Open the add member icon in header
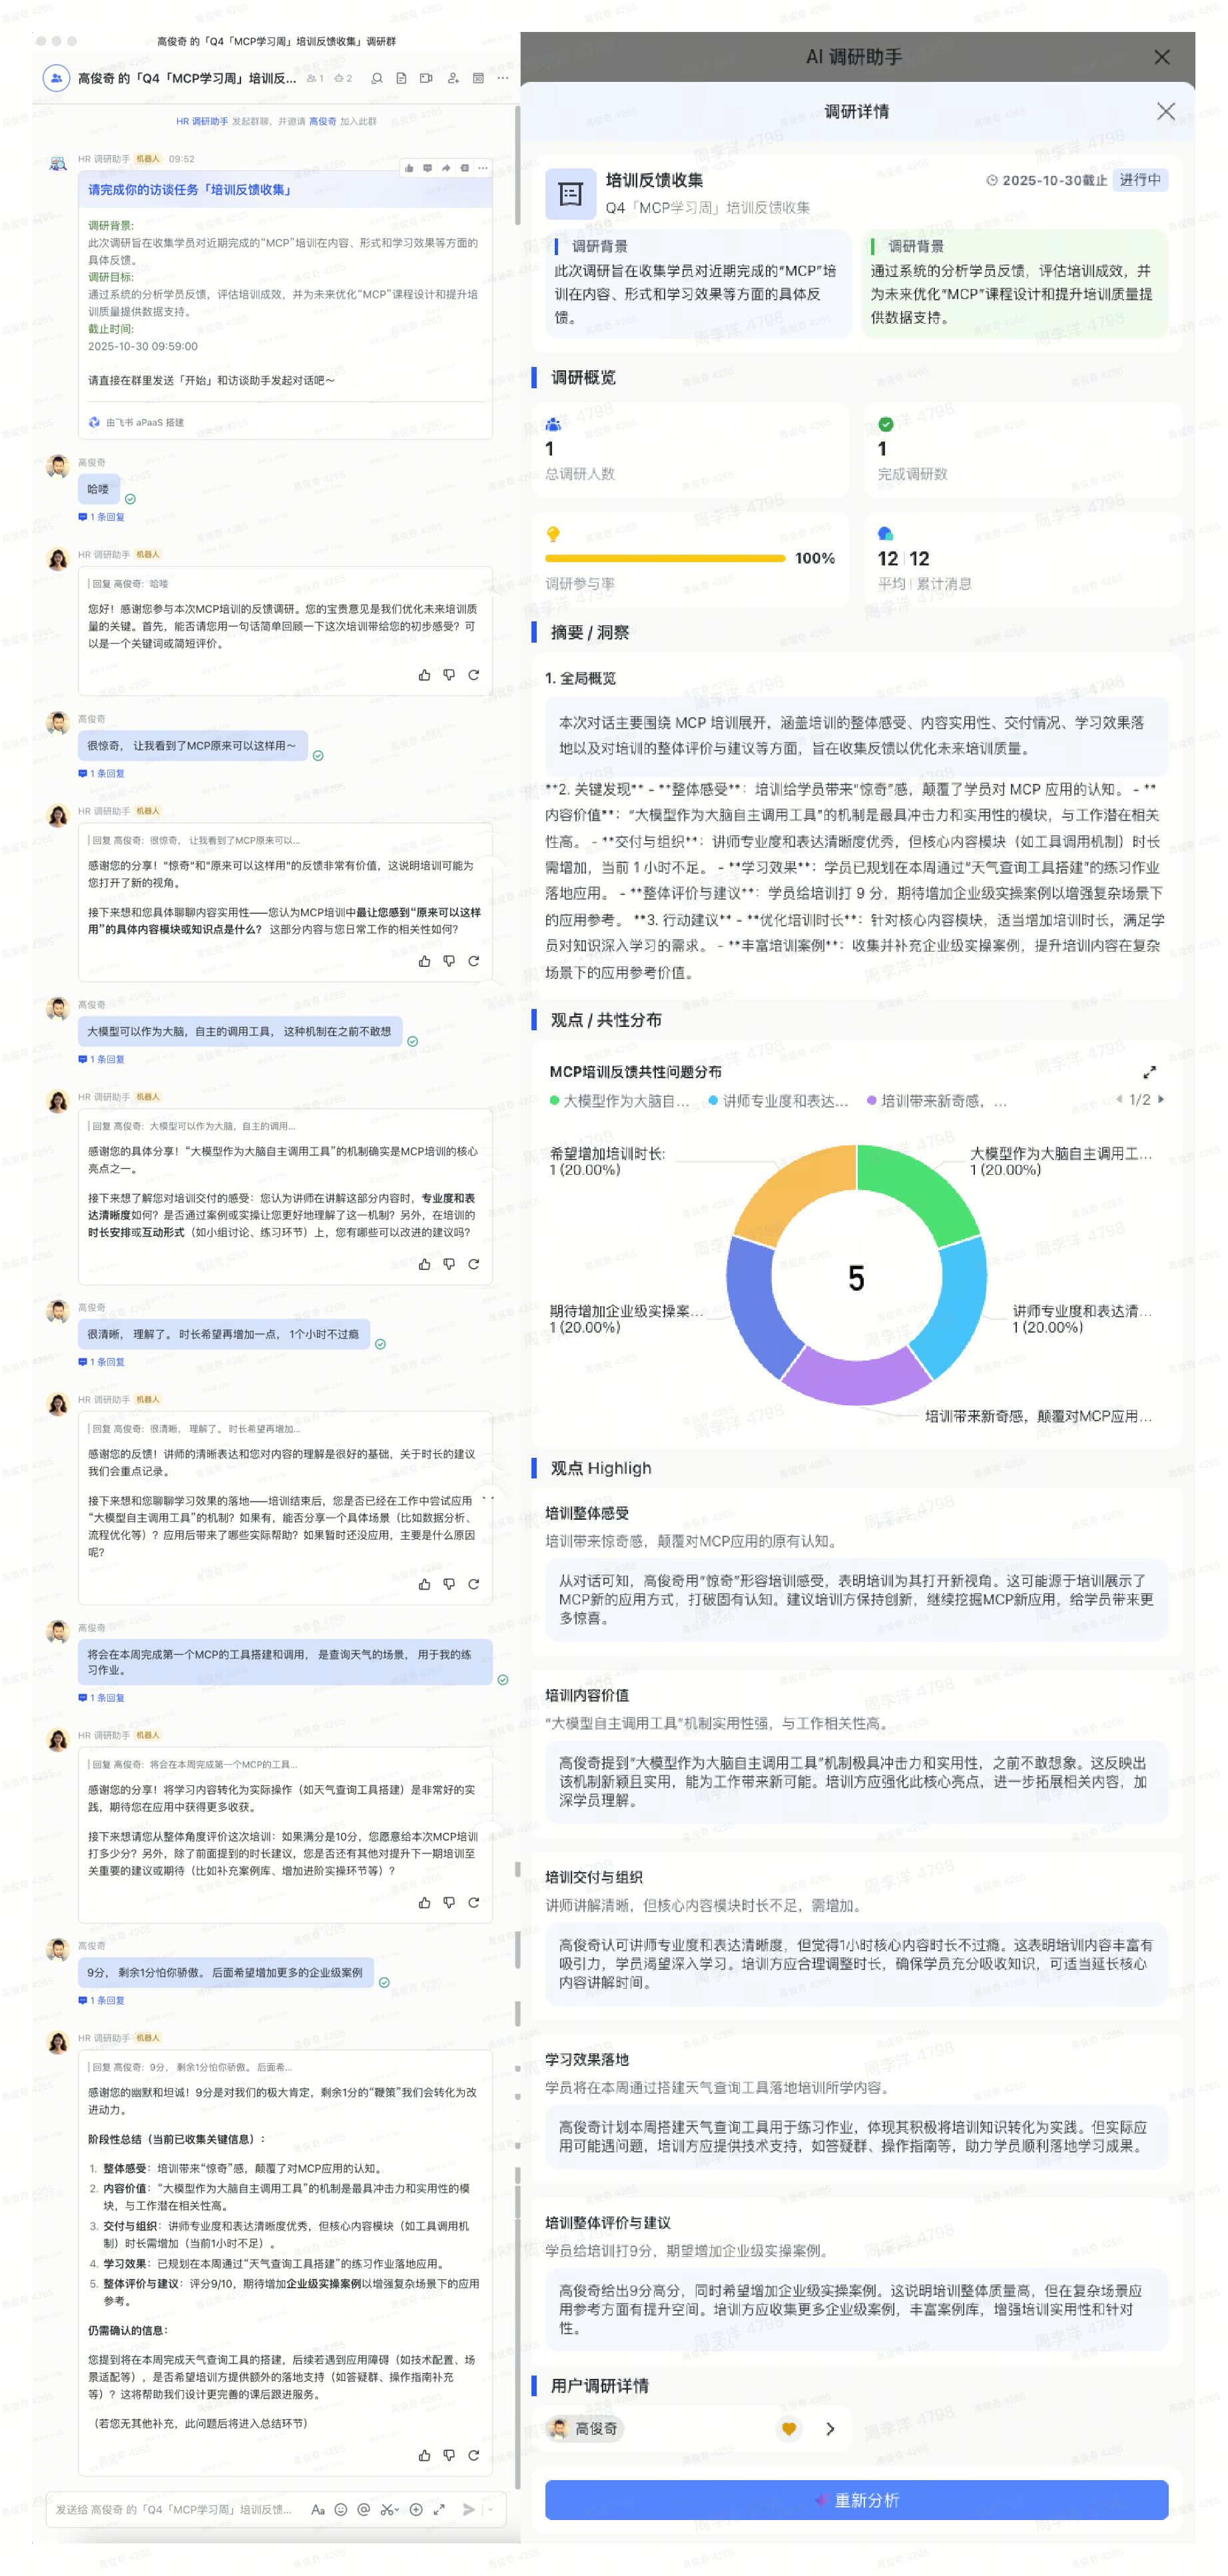1228x2576 pixels. (453, 78)
